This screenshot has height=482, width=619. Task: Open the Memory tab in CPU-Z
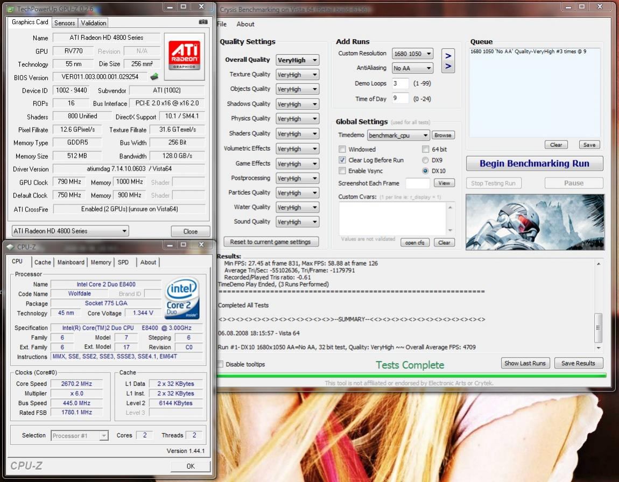tap(101, 263)
